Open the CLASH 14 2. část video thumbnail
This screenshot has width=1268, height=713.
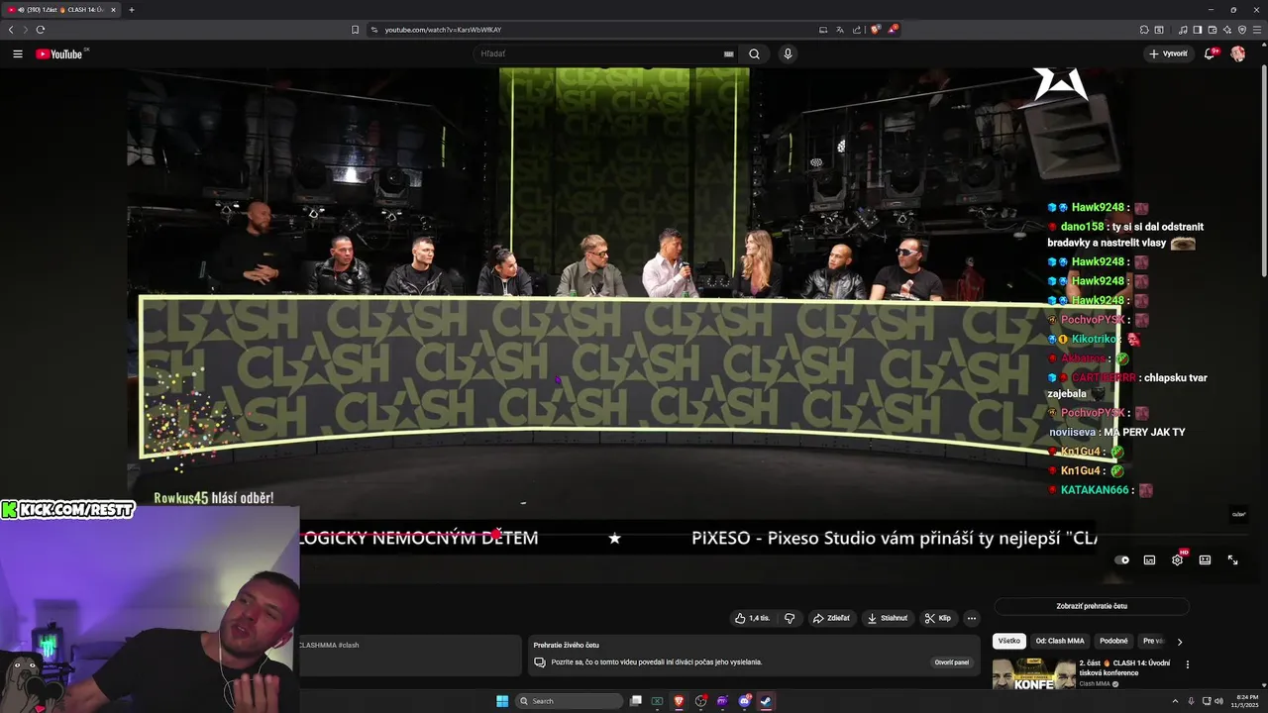(1034, 672)
